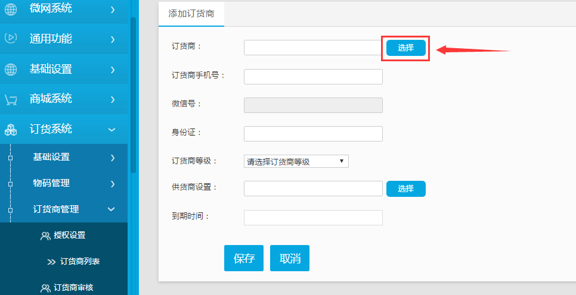Click the cubes icon beside 订货系统
Viewport: 576px width, 295px height.
(x=11, y=130)
